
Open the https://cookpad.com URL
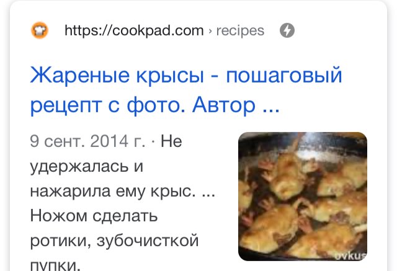tap(134, 30)
